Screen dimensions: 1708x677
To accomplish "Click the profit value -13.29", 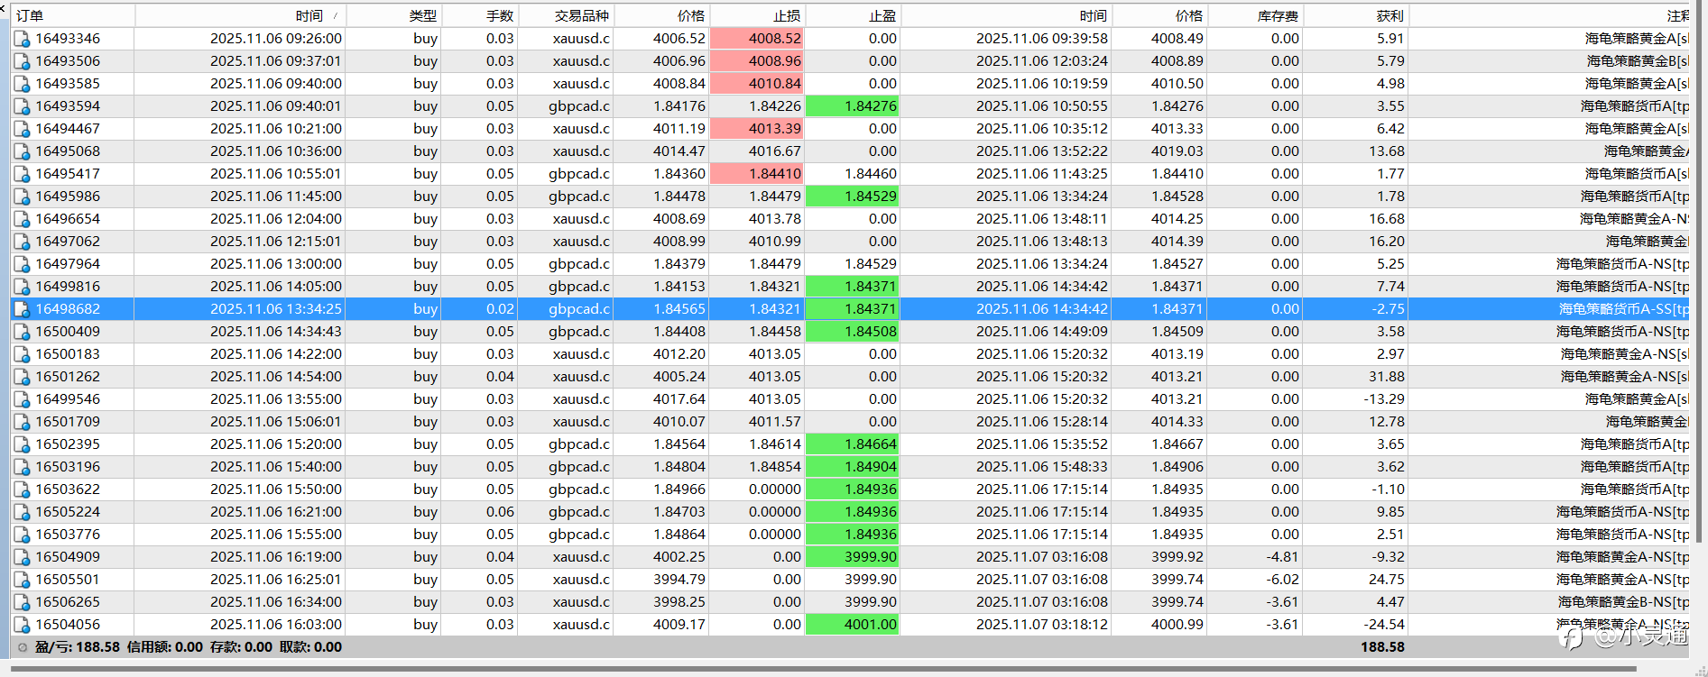I will click(1383, 399).
